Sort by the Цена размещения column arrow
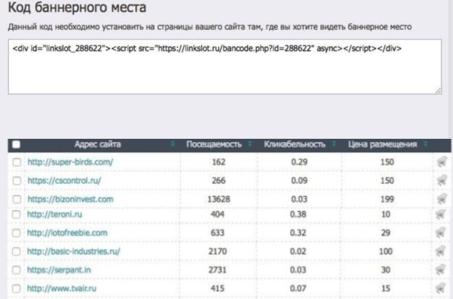This screenshot has width=453, height=299. (425, 145)
